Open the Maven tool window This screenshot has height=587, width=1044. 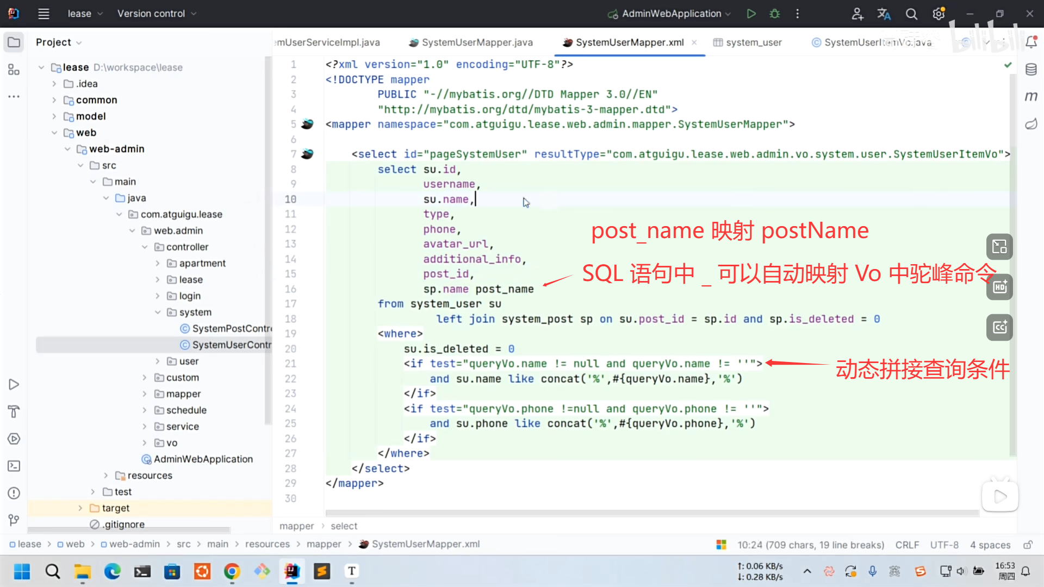click(x=1031, y=97)
